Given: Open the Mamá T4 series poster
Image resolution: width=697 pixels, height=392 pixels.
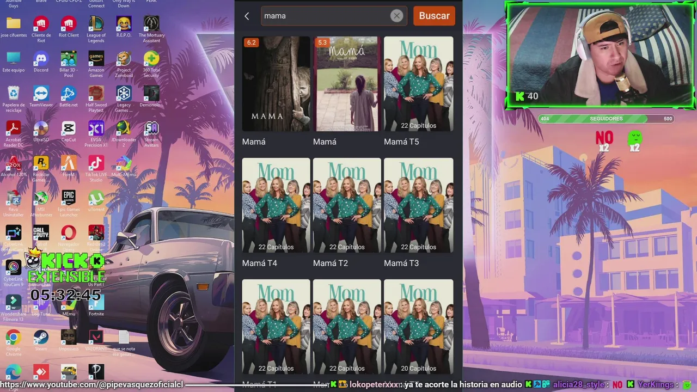Looking at the screenshot, I should [276, 205].
